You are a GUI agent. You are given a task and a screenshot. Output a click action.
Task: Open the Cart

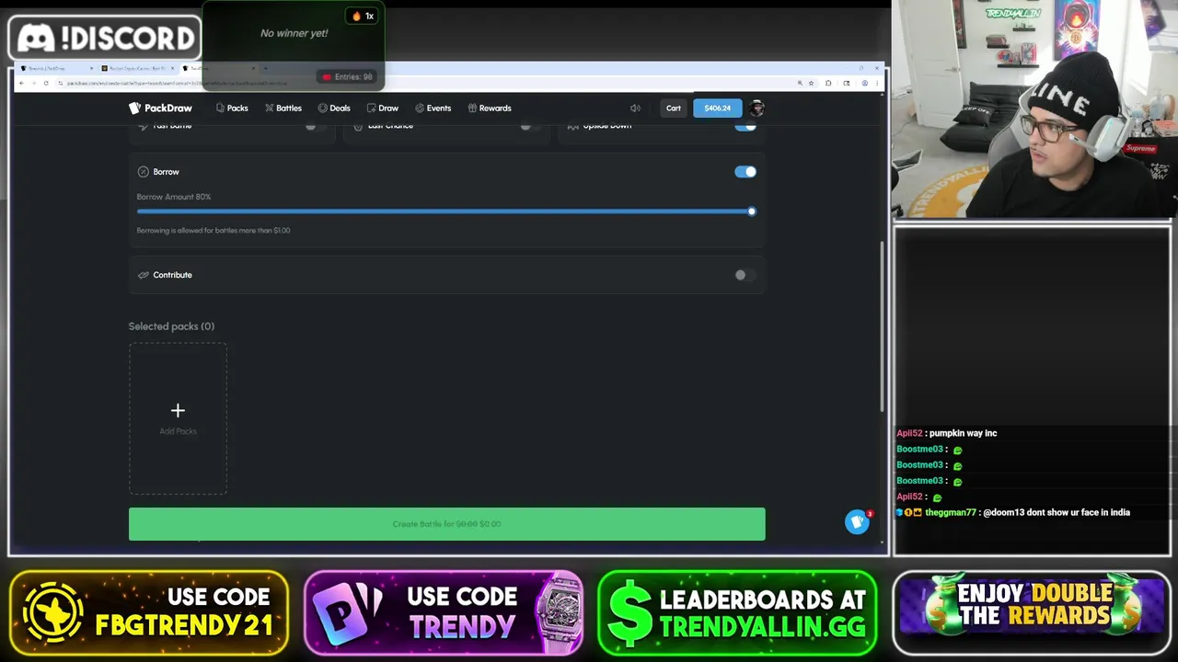click(674, 108)
